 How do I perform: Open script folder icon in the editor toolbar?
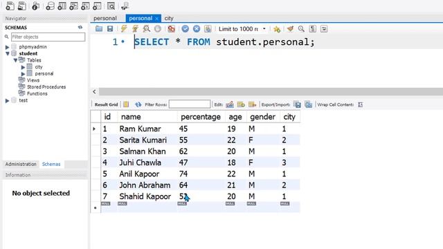pos(99,29)
